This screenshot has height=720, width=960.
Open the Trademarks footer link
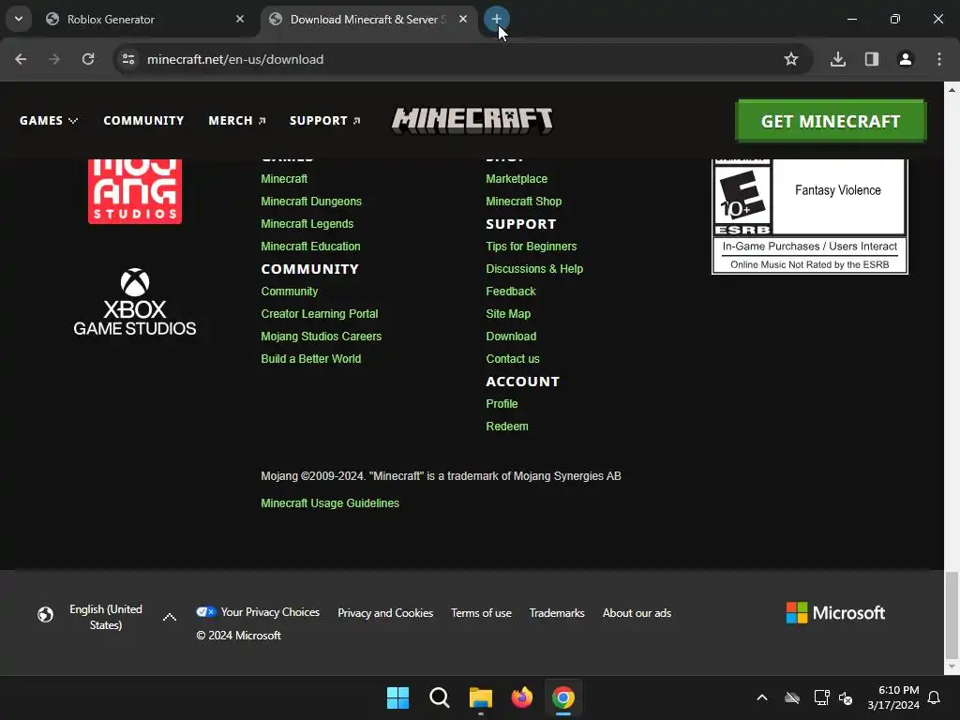coord(557,613)
